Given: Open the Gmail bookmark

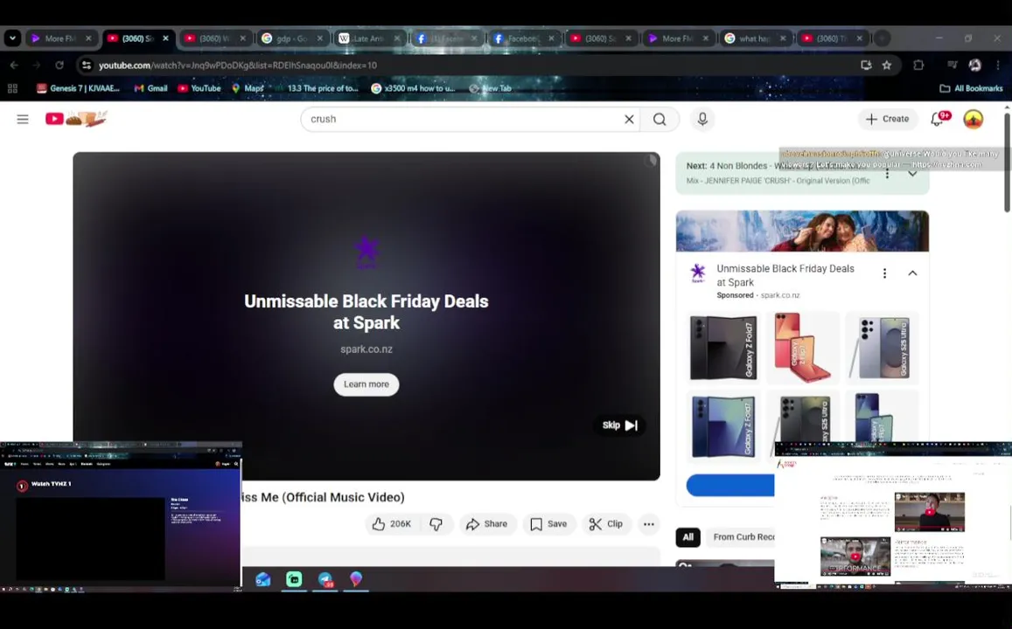Looking at the screenshot, I should coord(150,88).
